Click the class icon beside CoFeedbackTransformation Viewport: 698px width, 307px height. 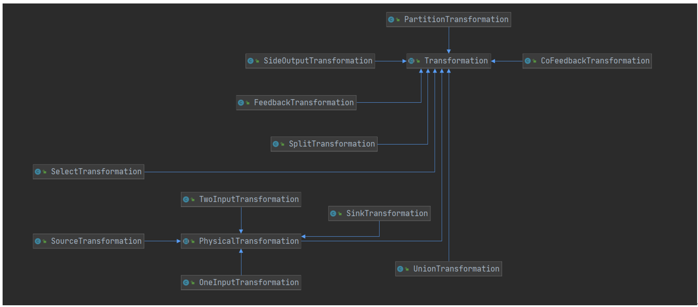tap(528, 61)
